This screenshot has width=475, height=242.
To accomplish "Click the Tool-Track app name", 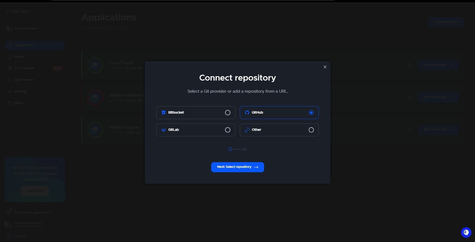I will (121, 63).
